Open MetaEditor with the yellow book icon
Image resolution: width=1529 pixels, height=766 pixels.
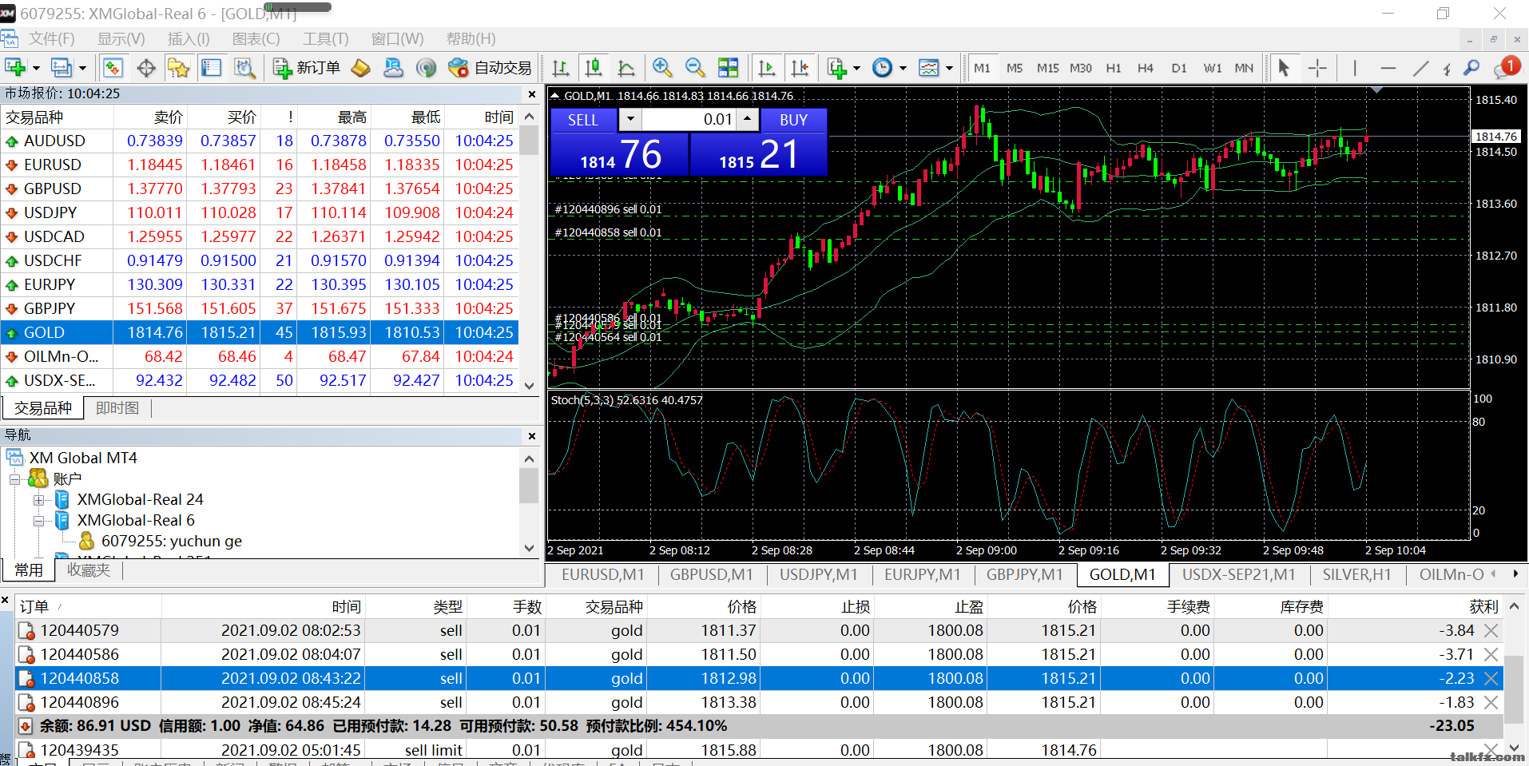click(360, 68)
